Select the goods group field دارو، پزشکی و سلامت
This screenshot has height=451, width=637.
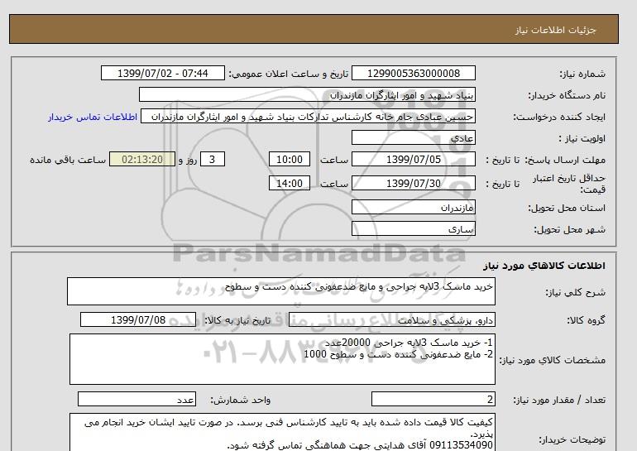pos(391,319)
